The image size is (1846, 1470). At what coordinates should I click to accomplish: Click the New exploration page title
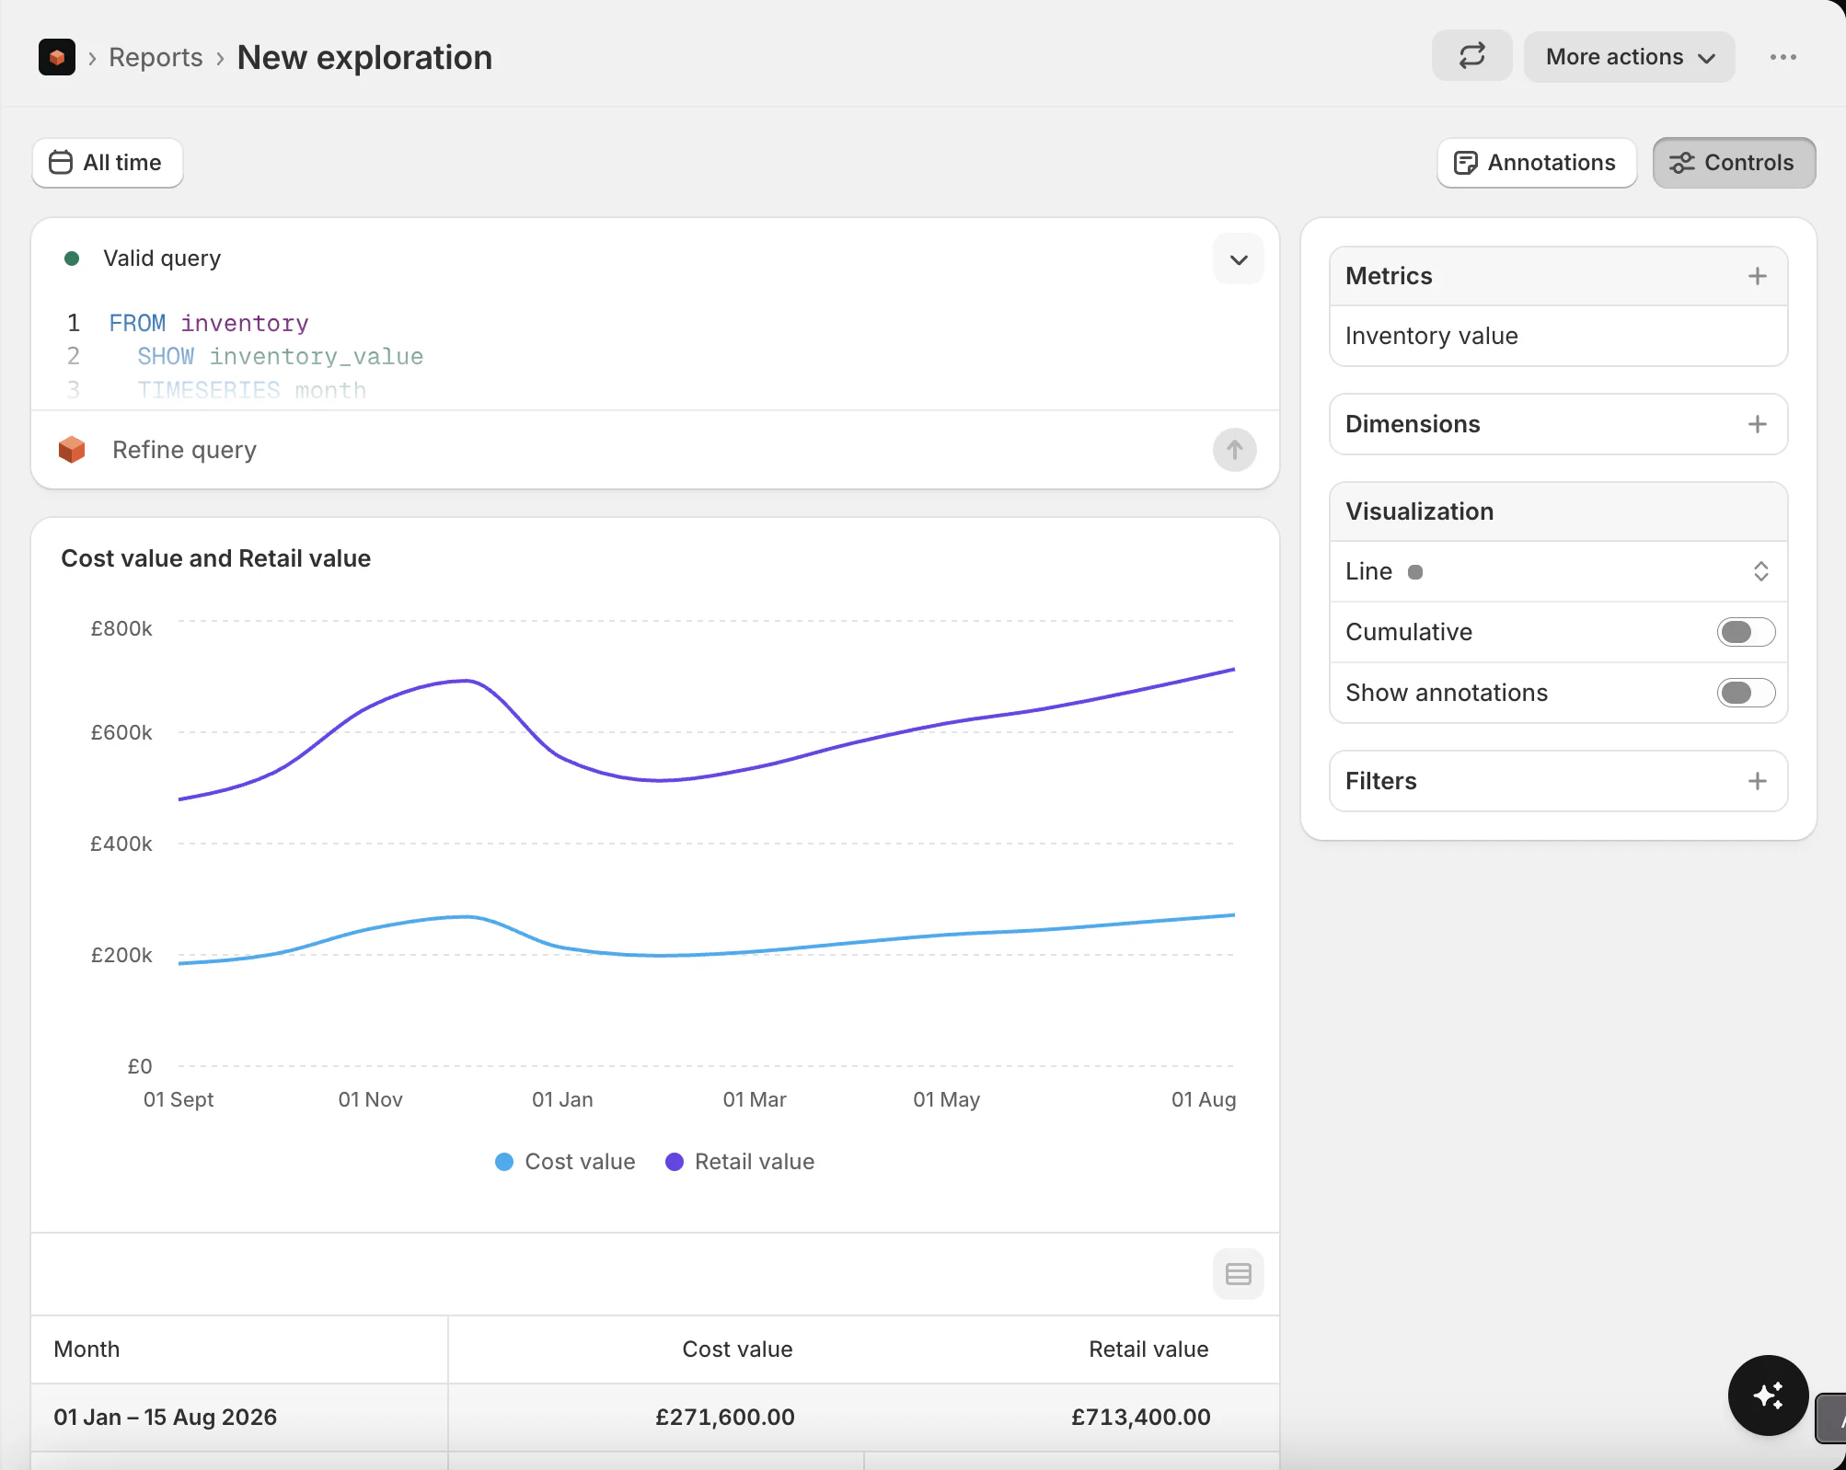[x=364, y=57]
